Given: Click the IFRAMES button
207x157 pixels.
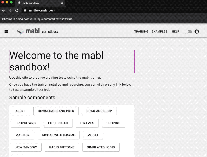Looking at the screenshot, I should tap(87, 123).
